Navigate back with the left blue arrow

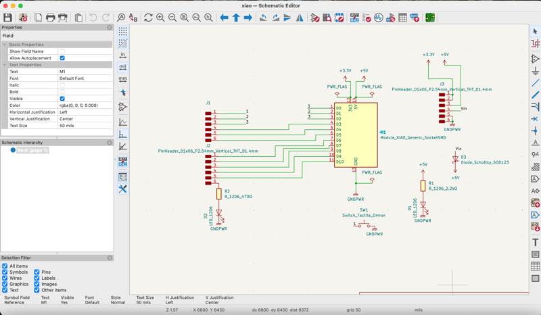(x=224, y=18)
